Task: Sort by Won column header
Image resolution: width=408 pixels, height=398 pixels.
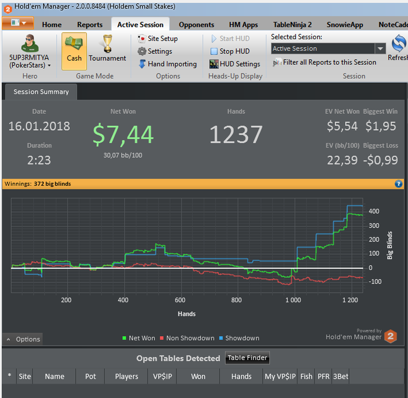Action: (x=198, y=376)
